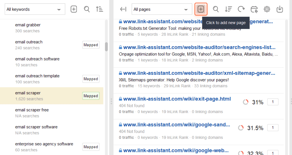
Task: Click the add new page icon
Action: click(x=201, y=9)
